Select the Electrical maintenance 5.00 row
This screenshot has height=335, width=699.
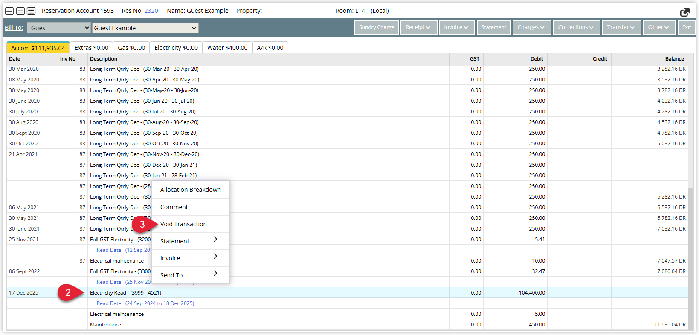347,314
